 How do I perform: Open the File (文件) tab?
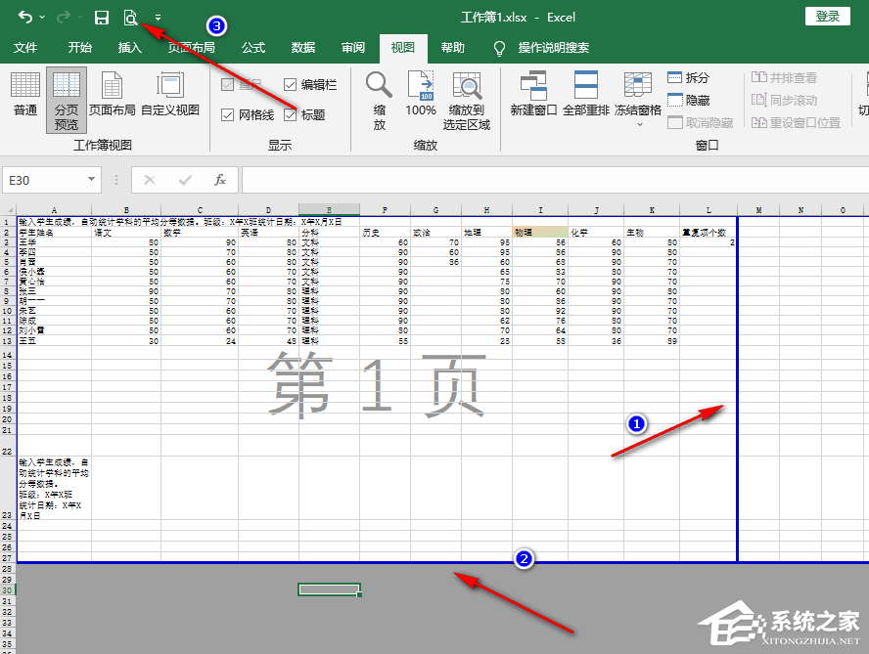tap(25, 48)
